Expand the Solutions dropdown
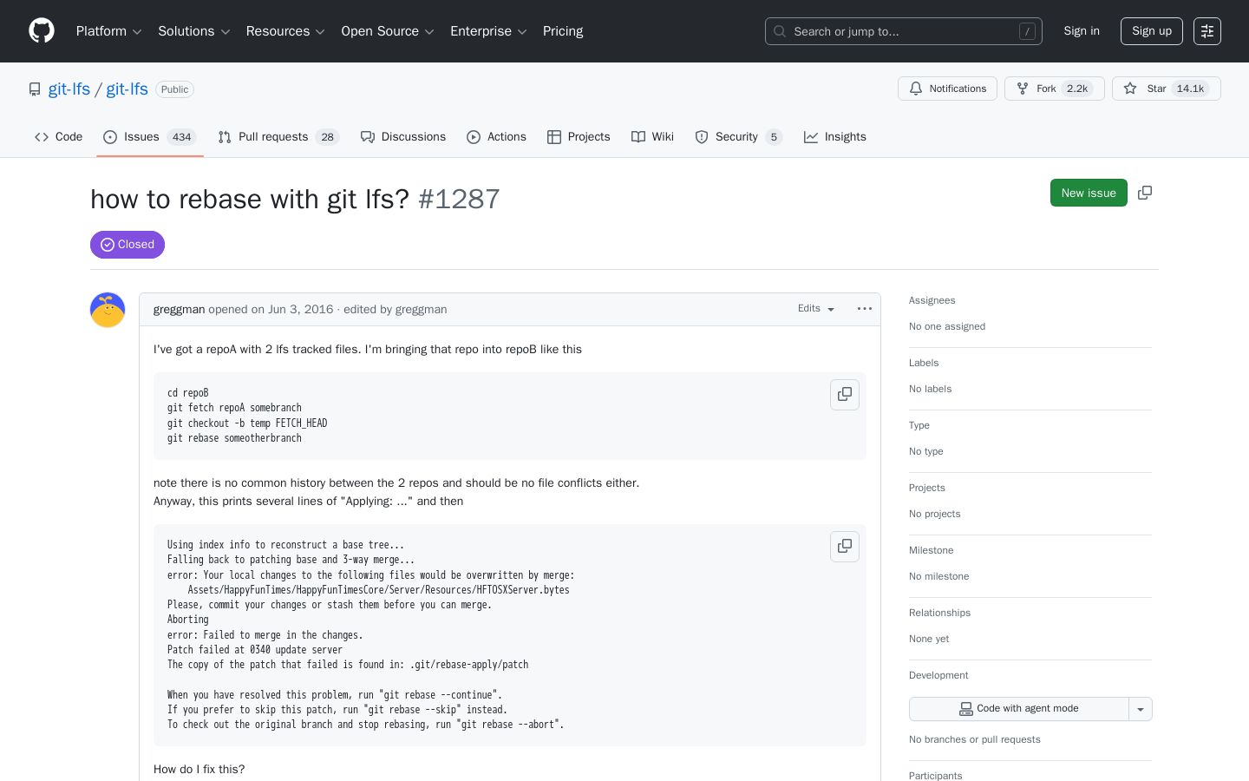The image size is (1249, 781). point(193,31)
